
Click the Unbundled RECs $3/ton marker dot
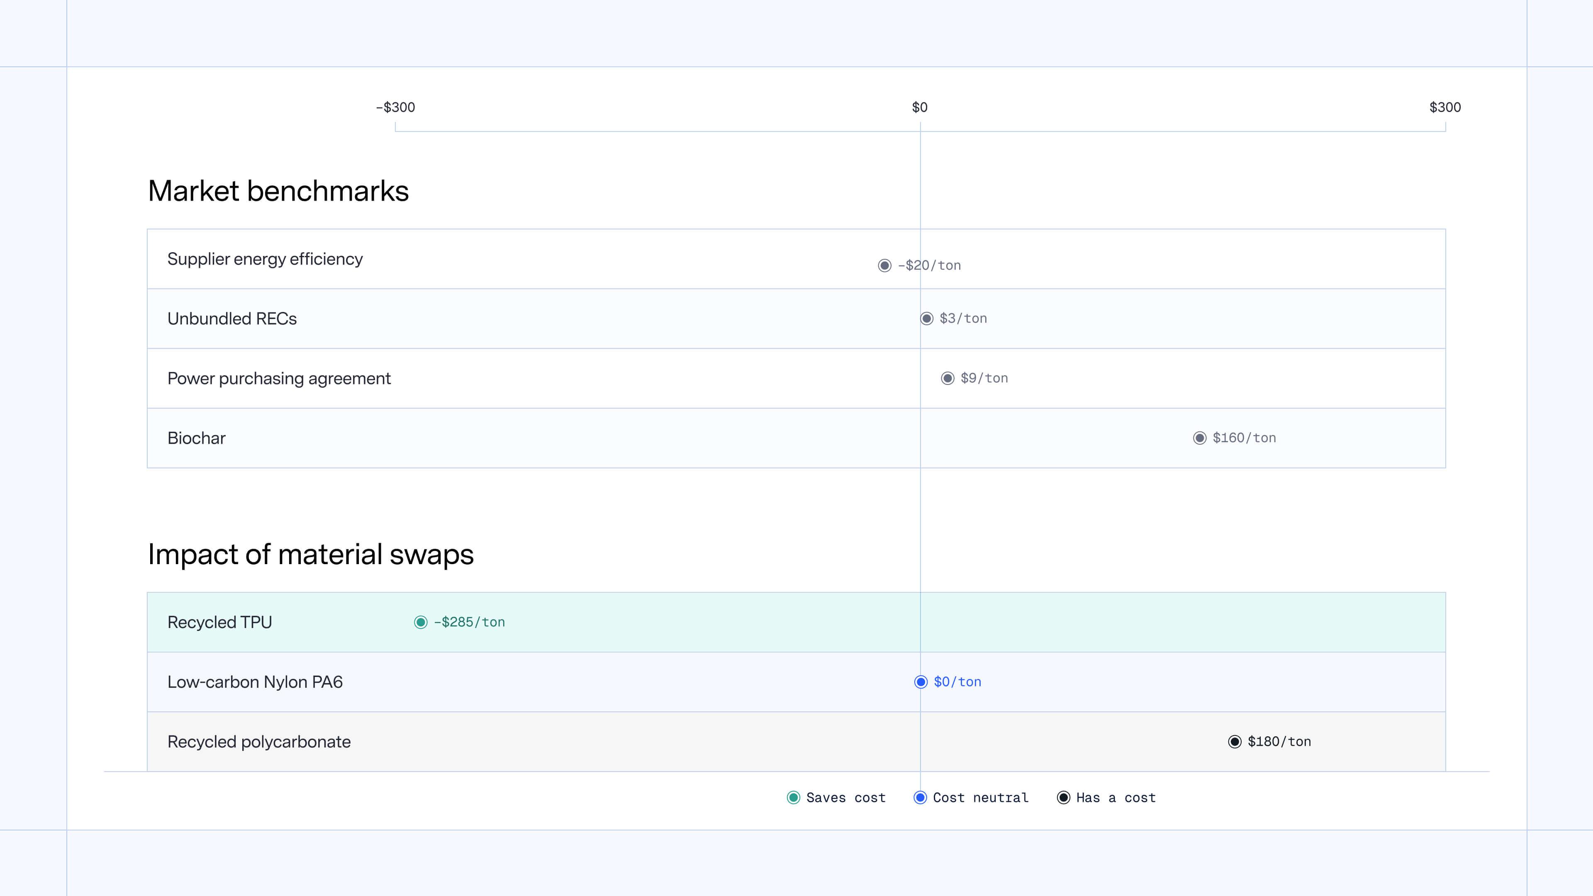(926, 319)
